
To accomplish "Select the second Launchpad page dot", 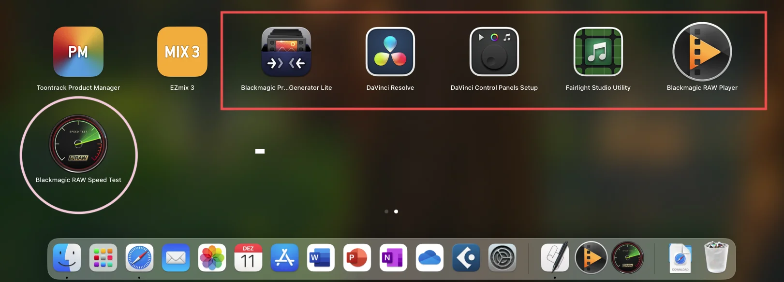I will coord(396,211).
